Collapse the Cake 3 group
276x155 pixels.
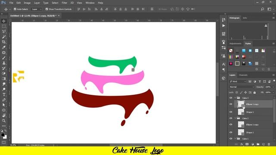click(235, 98)
